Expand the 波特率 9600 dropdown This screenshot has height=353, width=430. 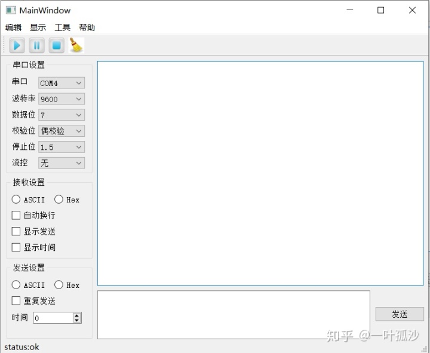point(62,99)
